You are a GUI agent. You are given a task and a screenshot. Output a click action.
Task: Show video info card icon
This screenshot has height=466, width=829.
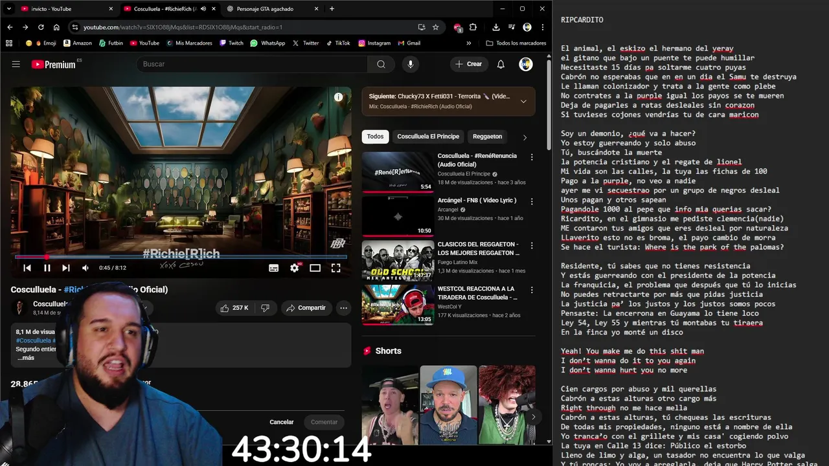click(x=338, y=97)
